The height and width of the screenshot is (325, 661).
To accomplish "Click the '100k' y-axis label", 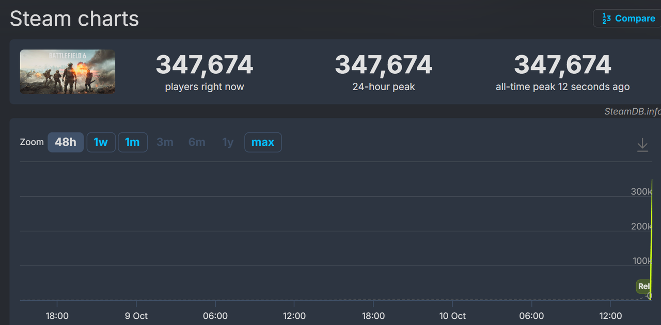I will point(642,261).
